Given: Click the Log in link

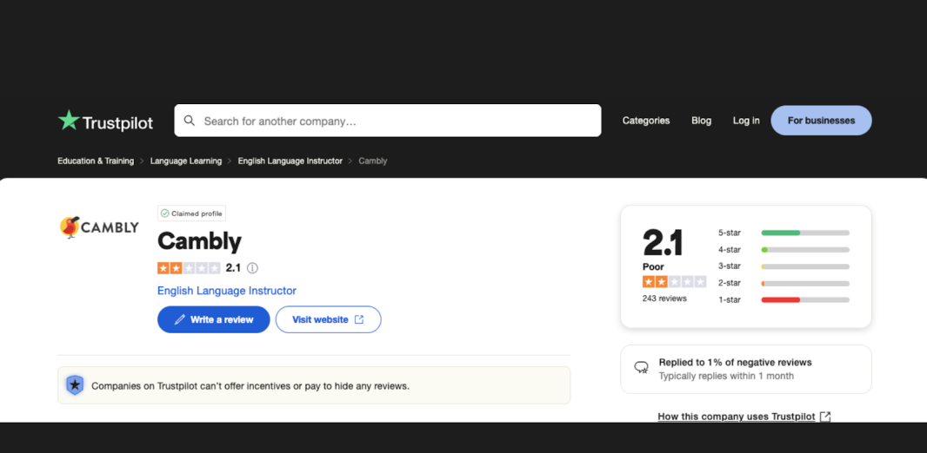Looking at the screenshot, I should point(746,121).
